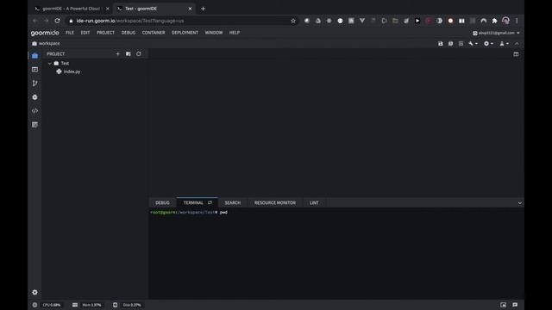Open the gear settings at sidebar bottom
Viewport: 552px width, 310px height.
pyautogui.click(x=34, y=292)
